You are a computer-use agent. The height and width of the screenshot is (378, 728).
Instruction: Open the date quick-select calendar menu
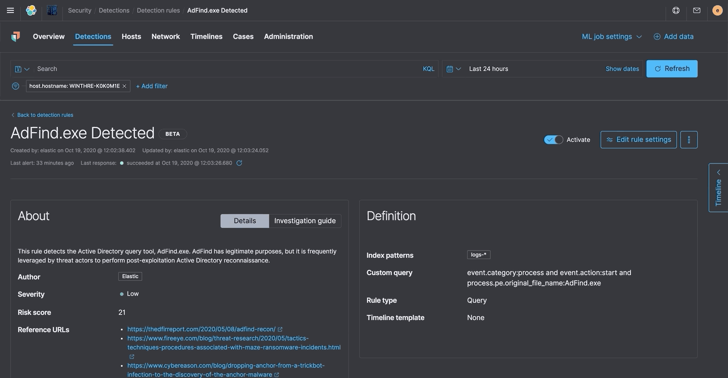(x=454, y=69)
